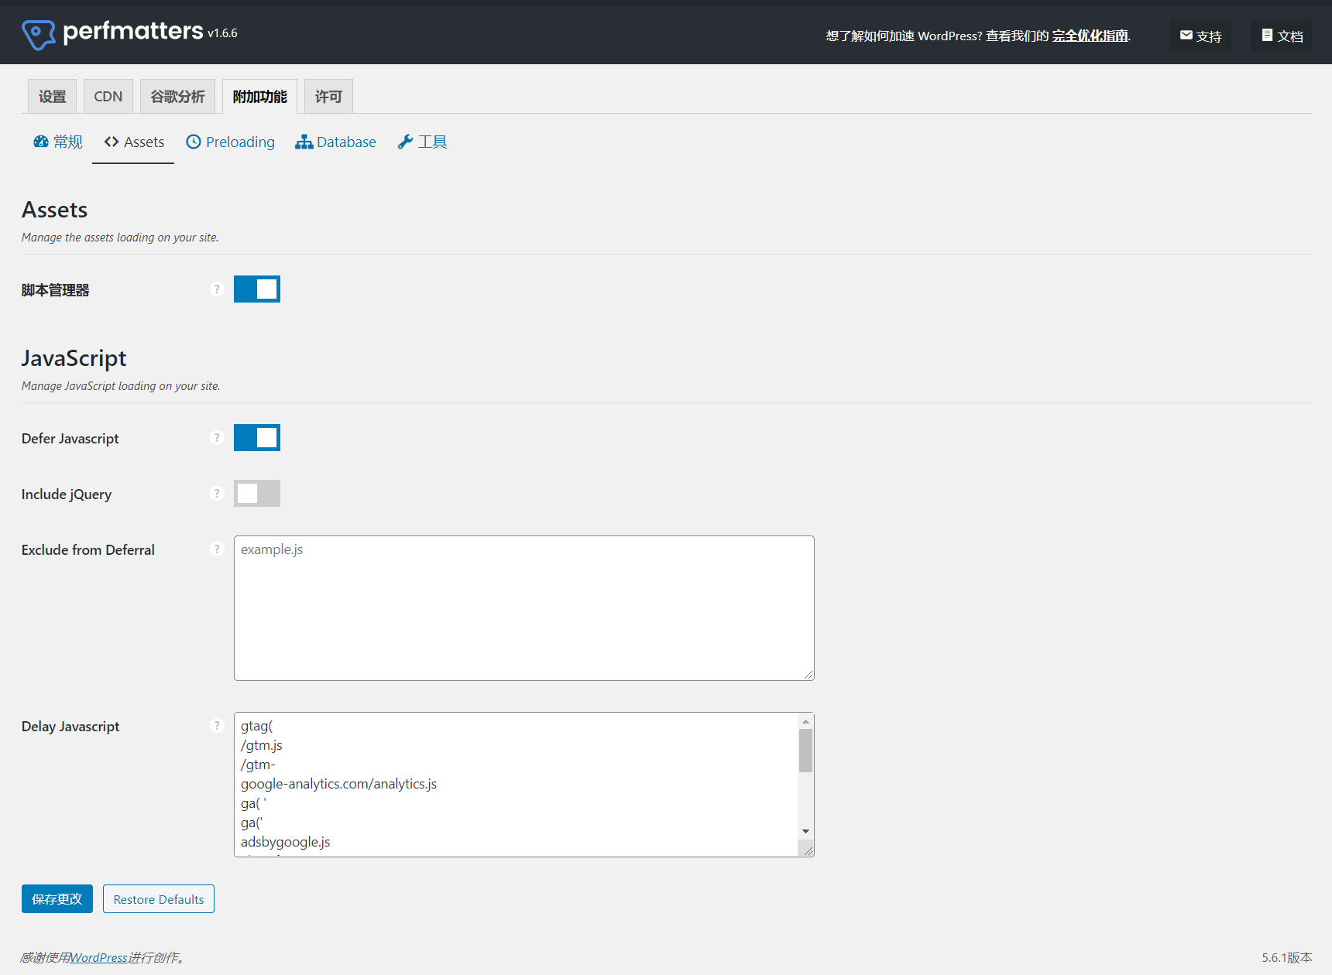Click the google-analytics.com/analytics.js line
1332x975 pixels.
point(338,784)
